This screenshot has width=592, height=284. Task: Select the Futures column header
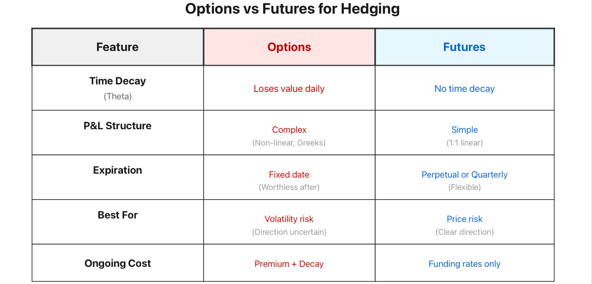(465, 47)
